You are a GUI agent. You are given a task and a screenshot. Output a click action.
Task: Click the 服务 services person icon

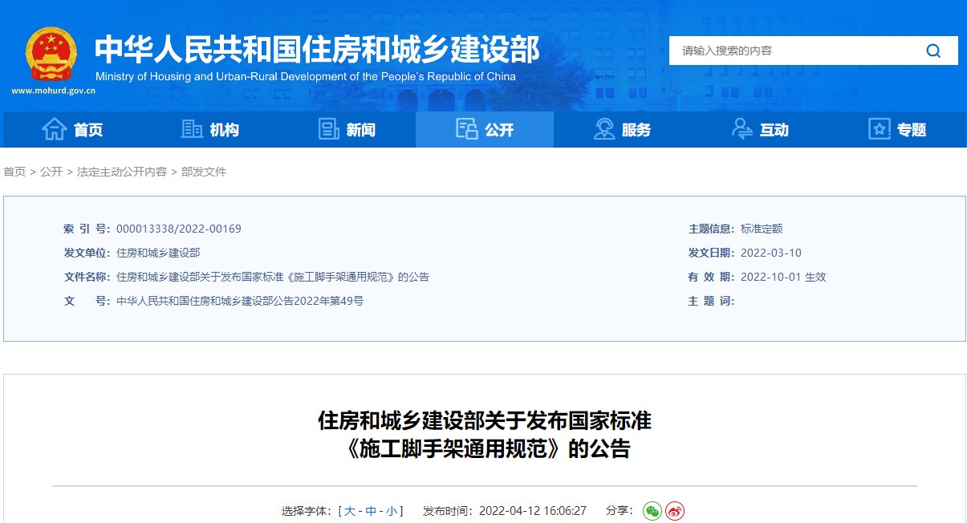[603, 129]
